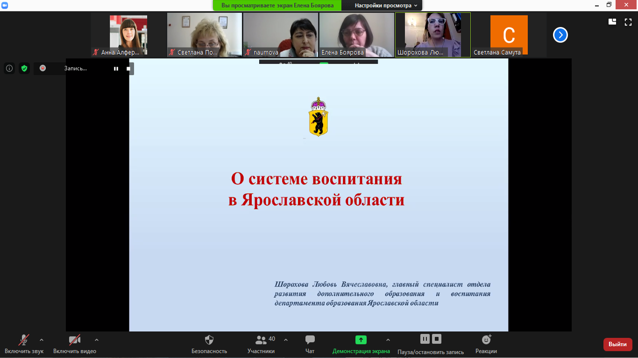Switch the gallery view layout icon

(612, 21)
